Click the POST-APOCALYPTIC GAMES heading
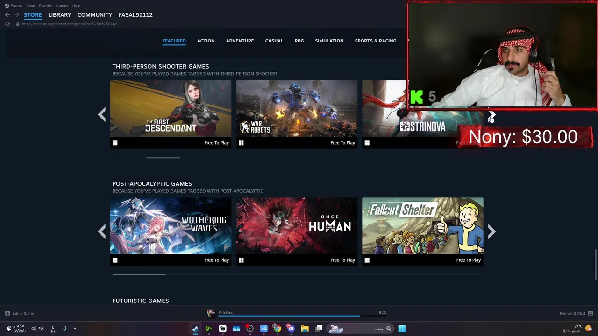The image size is (598, 336). coord(152,183)
